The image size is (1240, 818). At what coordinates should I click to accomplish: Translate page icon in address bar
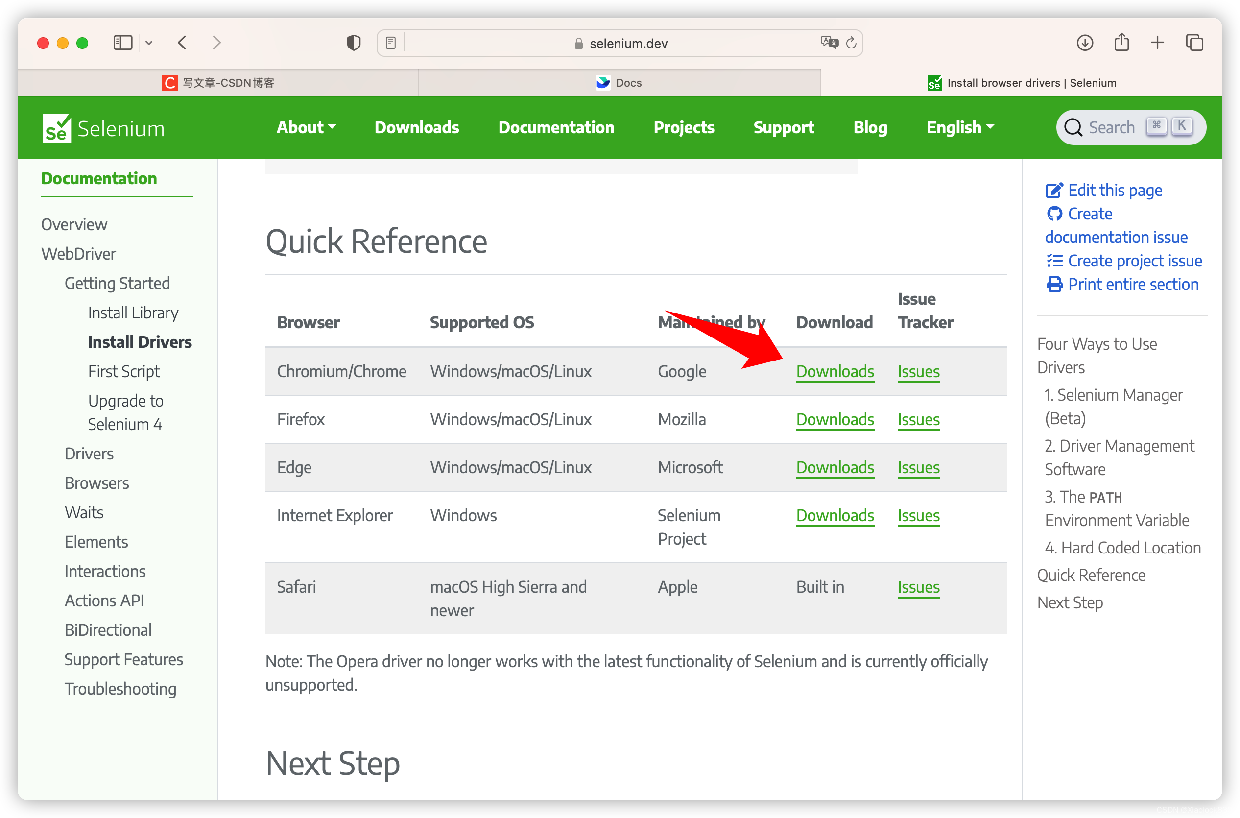[x=829, y=42]
